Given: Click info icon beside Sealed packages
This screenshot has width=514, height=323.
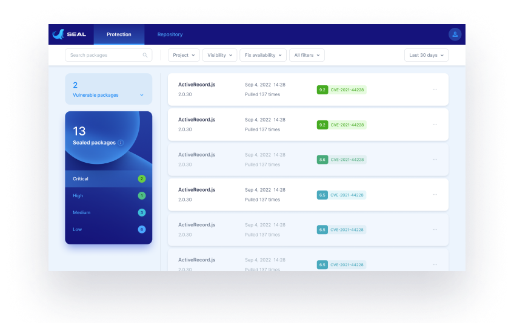Looking at the screenshot, I should [x=121, y=143].
